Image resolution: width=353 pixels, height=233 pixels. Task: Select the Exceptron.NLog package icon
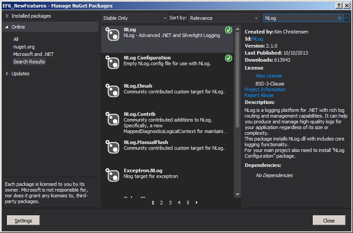[x=113, y=176]
